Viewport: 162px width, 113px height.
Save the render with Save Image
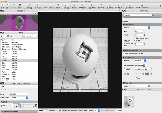coord(38,6)
